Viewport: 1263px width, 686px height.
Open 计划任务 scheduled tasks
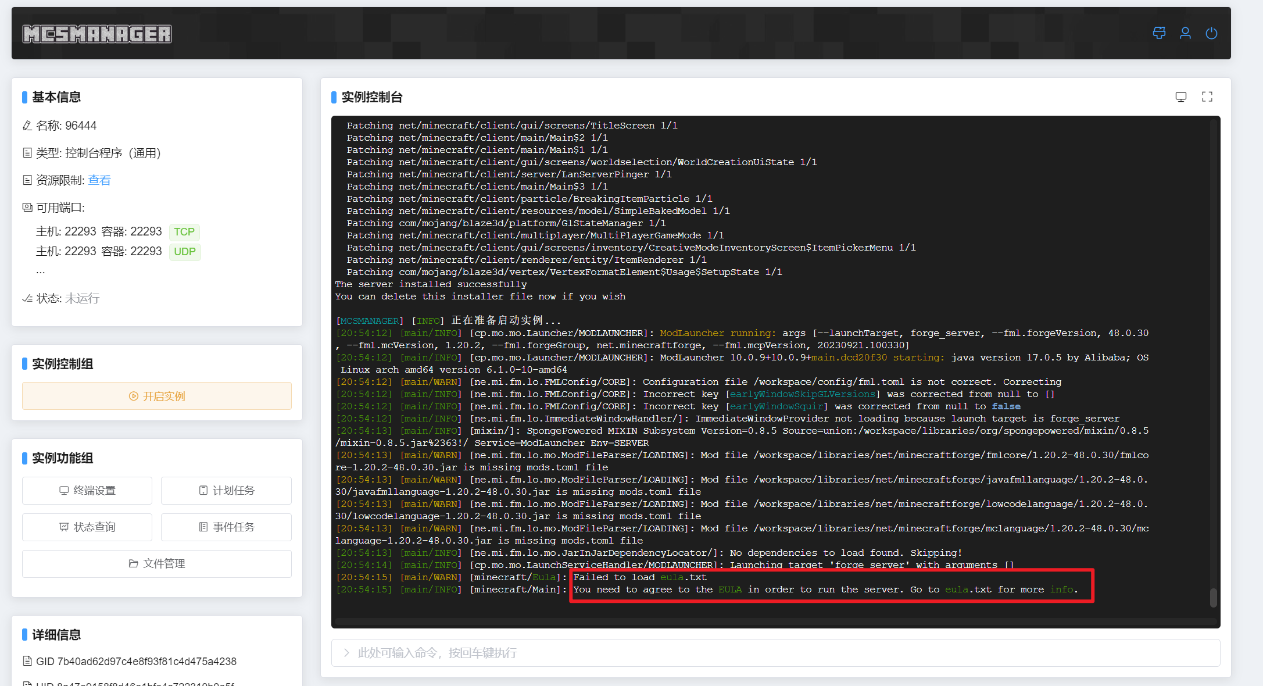click(226, 491)
